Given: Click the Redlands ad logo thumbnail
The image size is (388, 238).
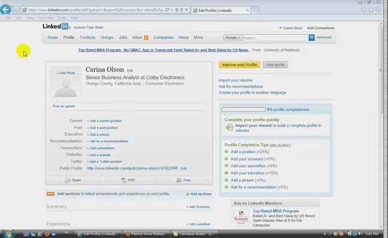Looking at the screenshot, I should (x=240, y=217).
